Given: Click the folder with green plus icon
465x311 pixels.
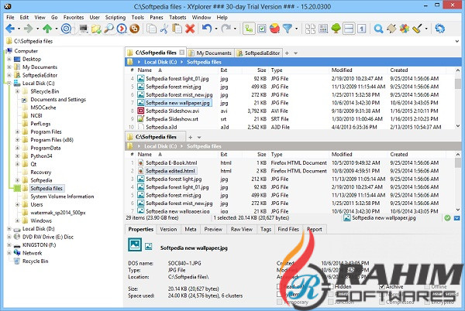Looking at the screenshot, I should tap(96, 29).
